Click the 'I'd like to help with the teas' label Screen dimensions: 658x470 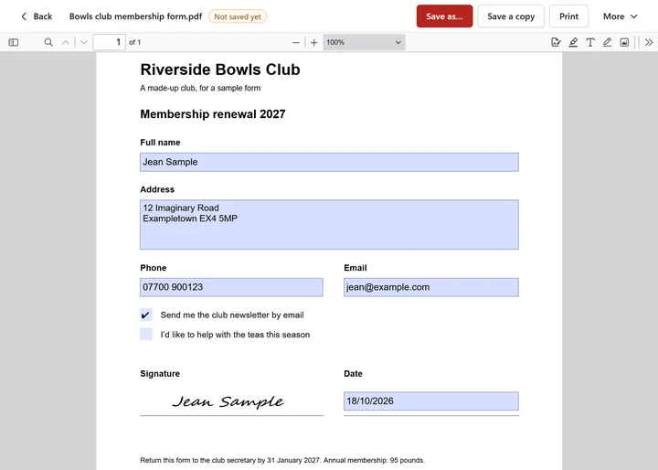235,335
